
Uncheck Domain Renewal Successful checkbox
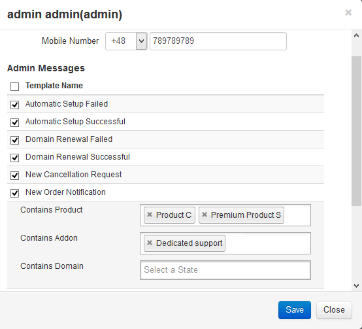click(x=15, y=158)
